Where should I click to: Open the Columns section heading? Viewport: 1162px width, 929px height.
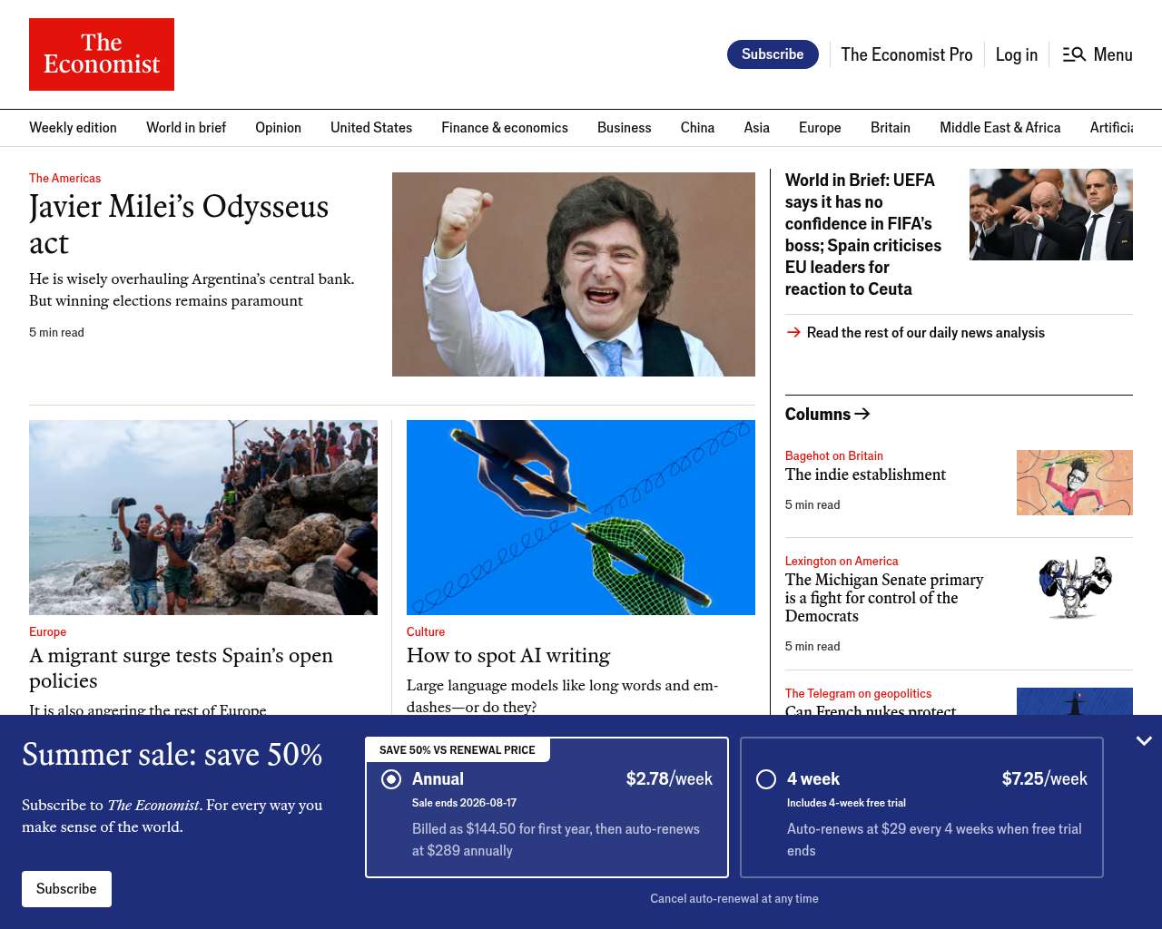coord(827,414)
